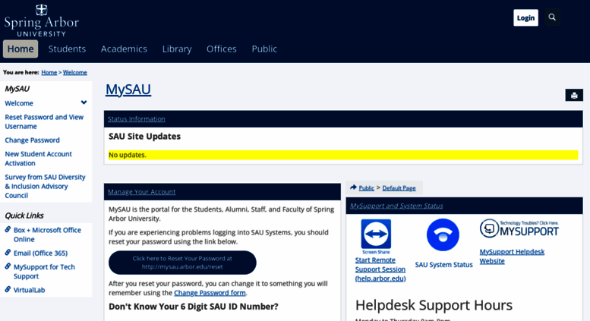Click the Default Page breadcrumb link
Image resolution: width=590 pixels, height=321 pixels.
[x=399, y=188]
